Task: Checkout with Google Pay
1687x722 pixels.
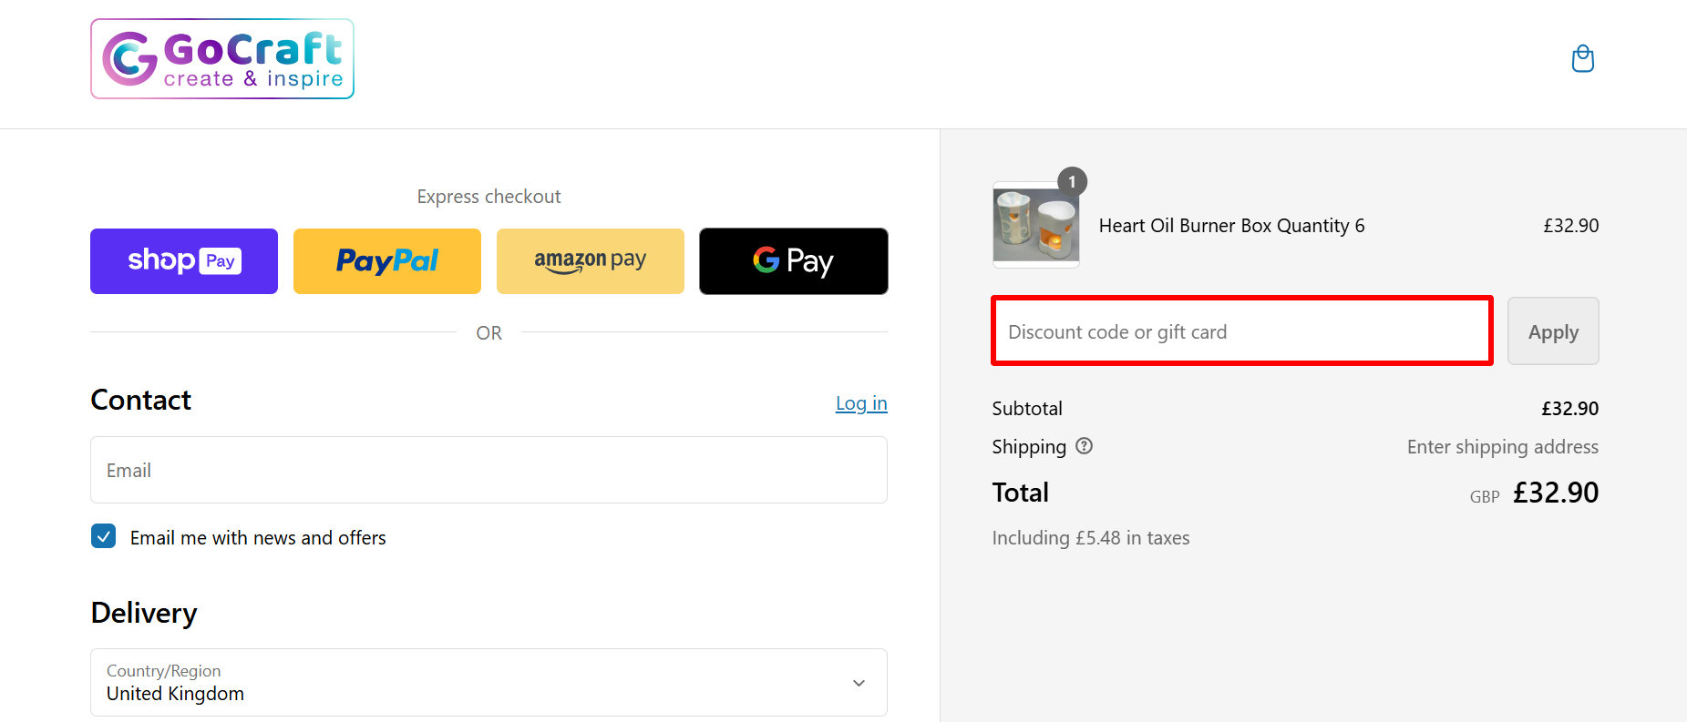Action: [x=793, y=261]
